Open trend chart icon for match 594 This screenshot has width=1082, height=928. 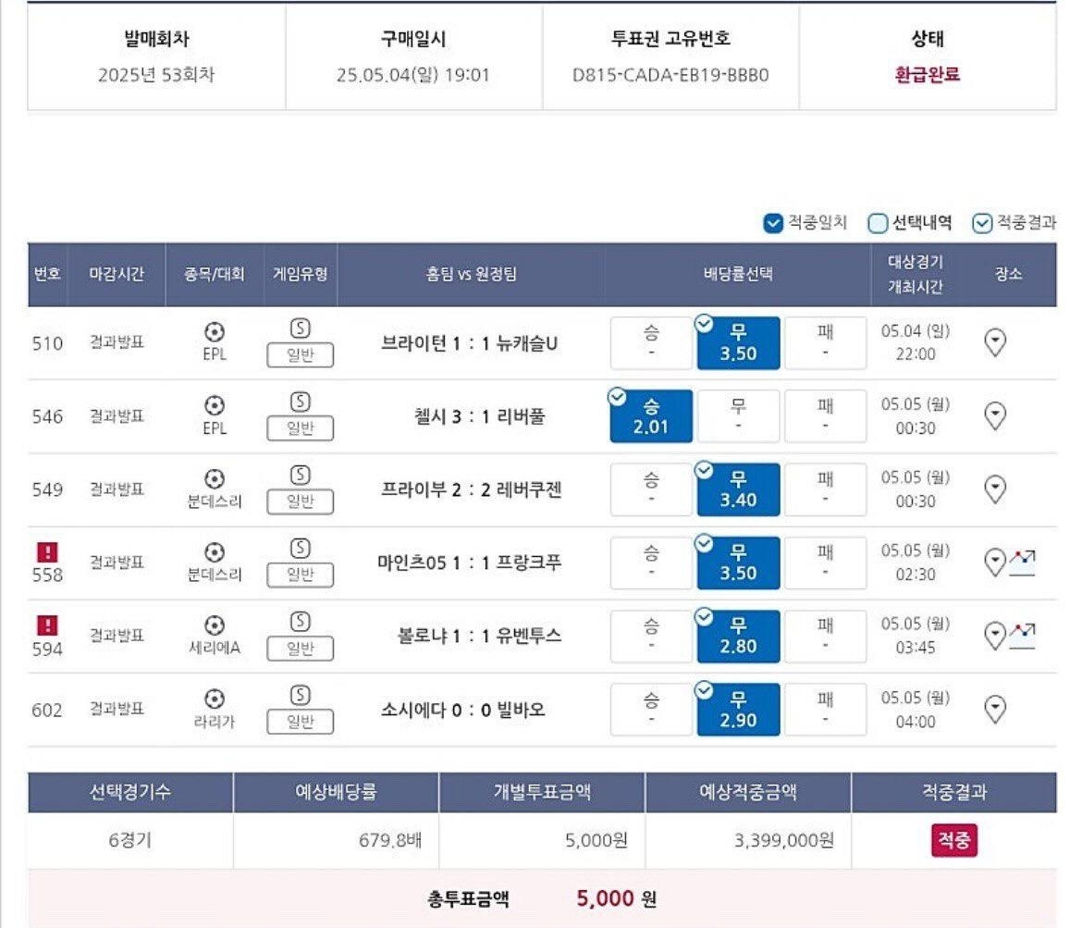pos(1023,636)
